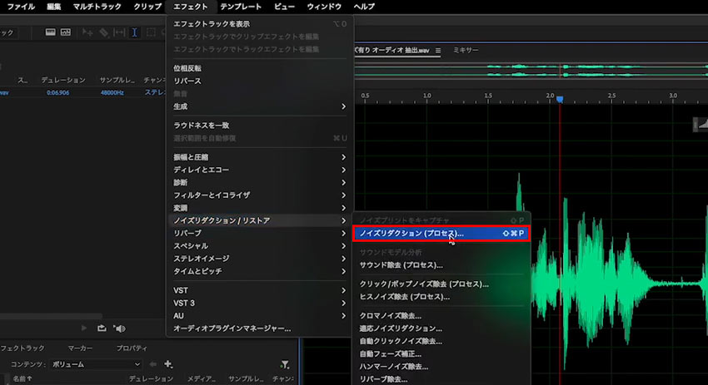The width and height of the screenshot is (708, 385).
Task: Select ハンマーノイズ除去...
Action: (x=441, y=367)
